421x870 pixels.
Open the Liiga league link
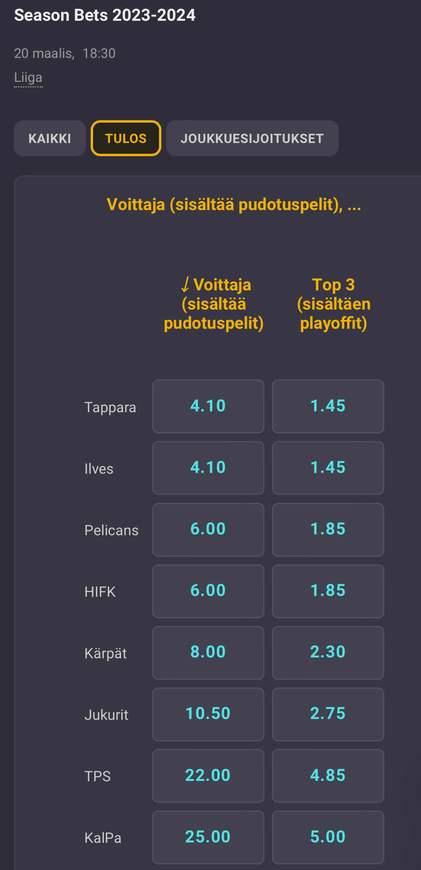(28, 77)
